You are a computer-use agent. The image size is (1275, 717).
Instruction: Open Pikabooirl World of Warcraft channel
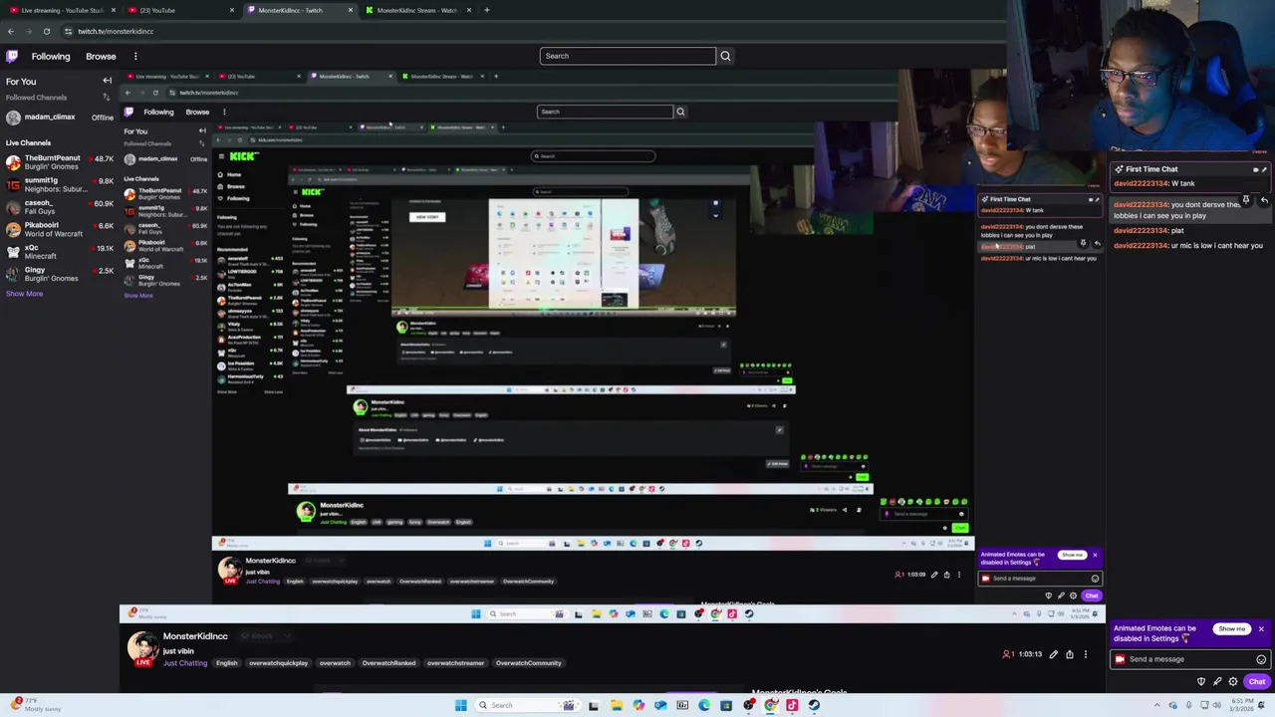(59, 229)
